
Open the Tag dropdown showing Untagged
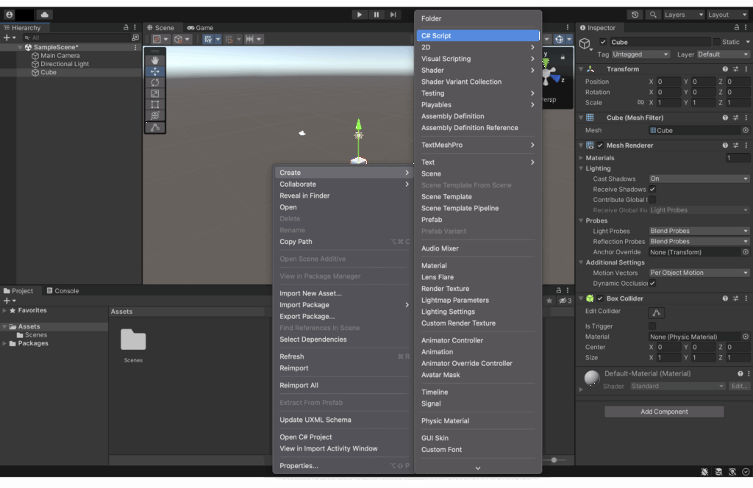[640, 54]
